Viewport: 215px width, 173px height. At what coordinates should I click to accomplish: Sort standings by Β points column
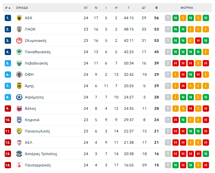tap(156, 8)
